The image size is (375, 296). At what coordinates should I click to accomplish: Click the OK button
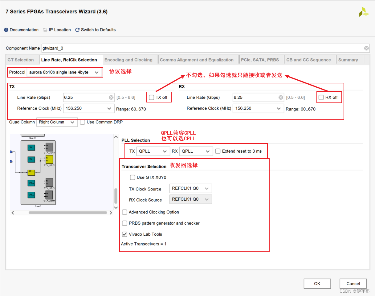(x=317, y=284)
